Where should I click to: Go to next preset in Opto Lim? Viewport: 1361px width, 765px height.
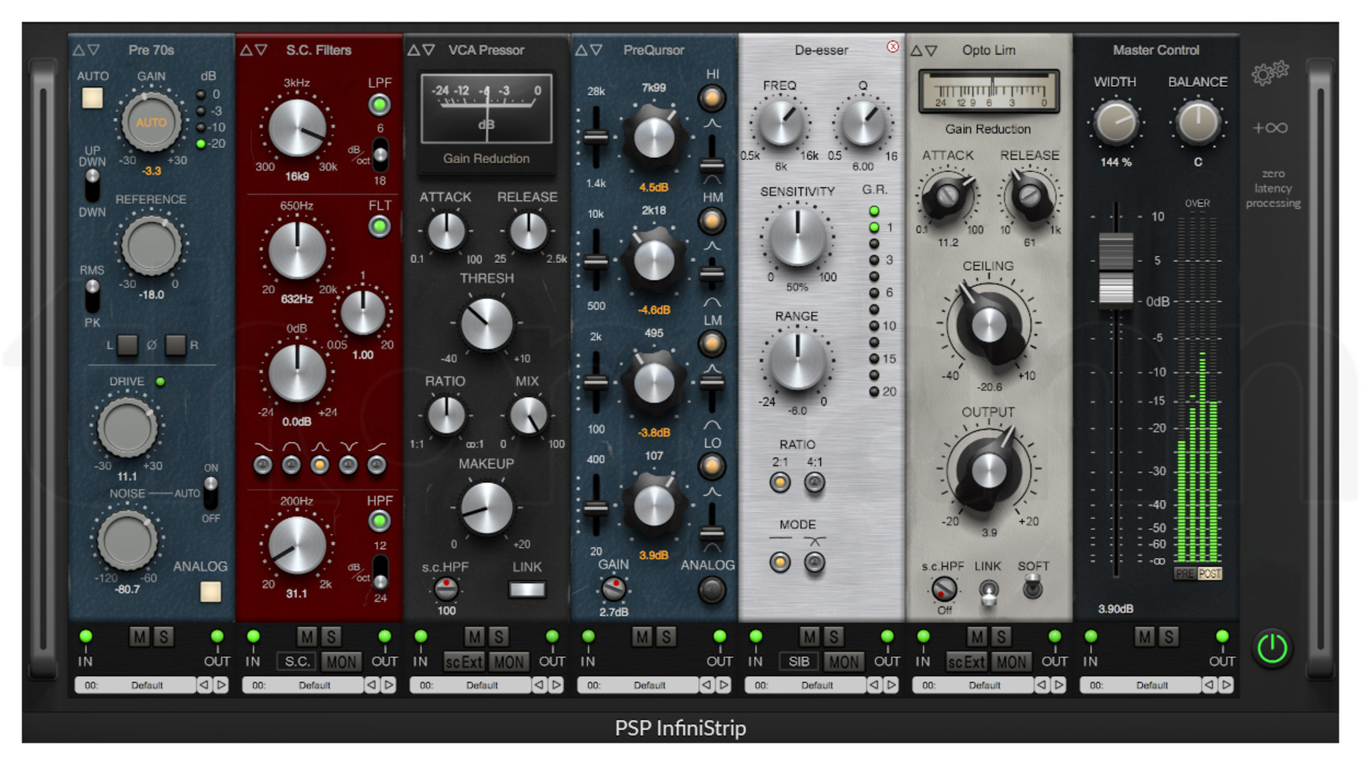tap(1059, 685)
